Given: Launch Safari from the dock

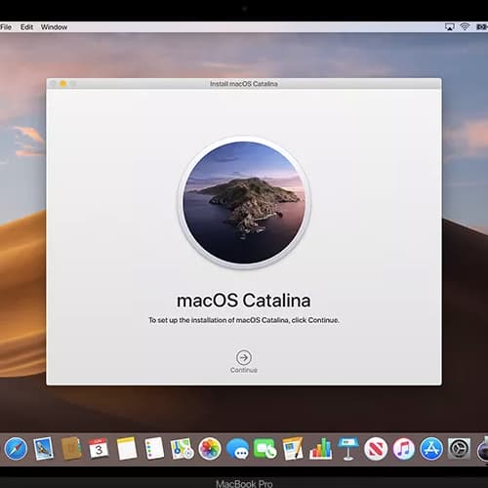Looking at the screenshot, I should coord(16,449).
